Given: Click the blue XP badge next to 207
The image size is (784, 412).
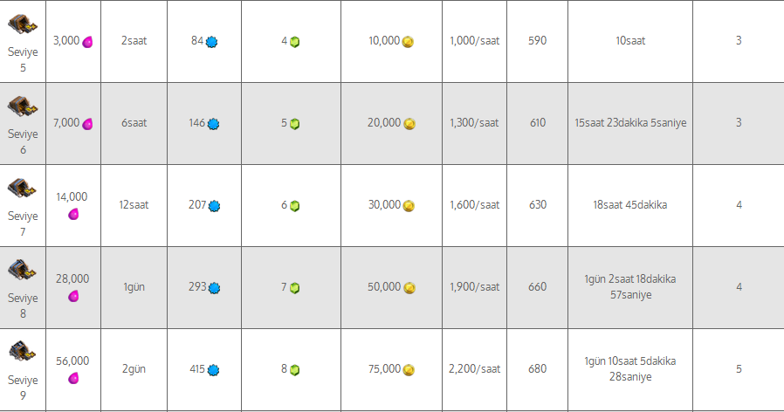Looking at the screenshot, I should [x=214, y=205].
